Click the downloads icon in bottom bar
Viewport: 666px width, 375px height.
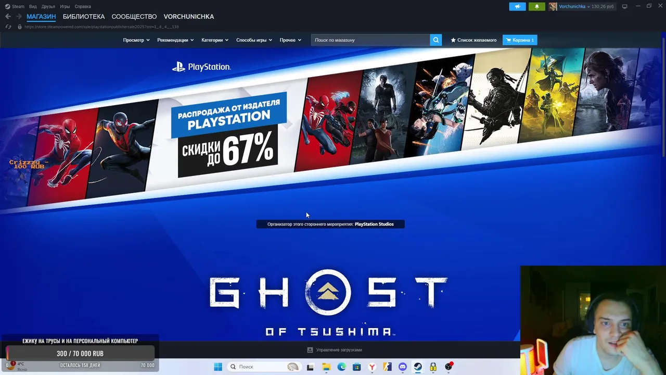tap(310, 350)
